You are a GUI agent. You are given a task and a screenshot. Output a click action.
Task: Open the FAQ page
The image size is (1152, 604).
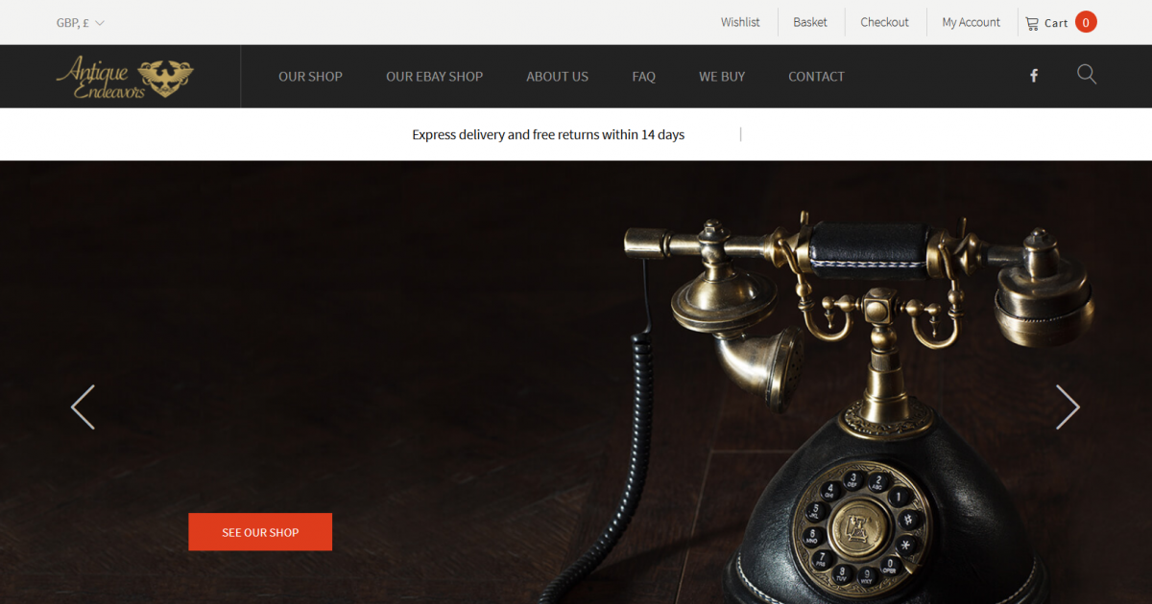click(643, 77)
